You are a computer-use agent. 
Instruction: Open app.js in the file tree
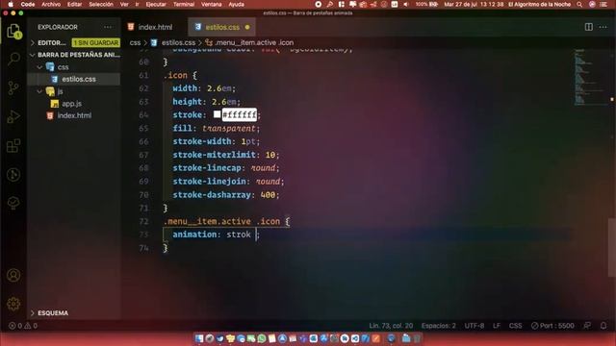click(x=71, y=104)
